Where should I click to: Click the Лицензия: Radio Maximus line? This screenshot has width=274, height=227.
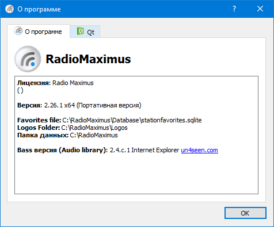pyautogui.click(x=55, y=83)
